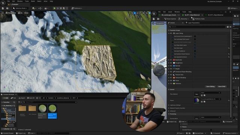This screenshot has height=135, width=240.
Task: Open the Selection Mode dropdown
Action: pyautogui.click(x=20, y=8)
